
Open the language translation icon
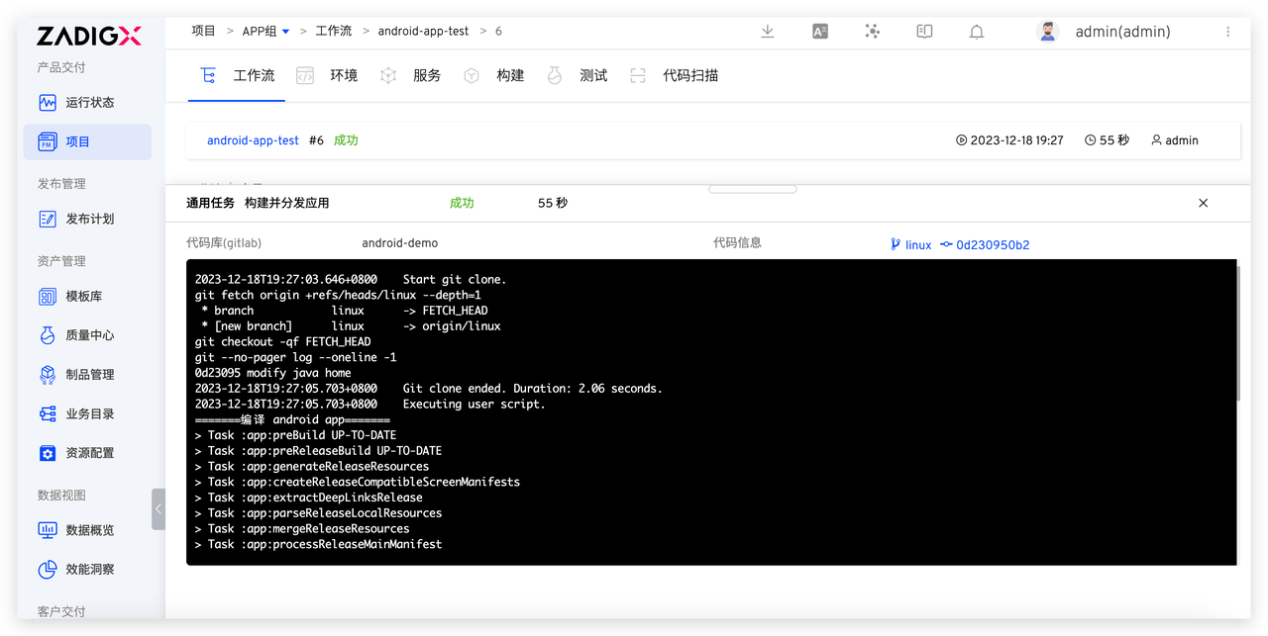[x=819, y=32]
